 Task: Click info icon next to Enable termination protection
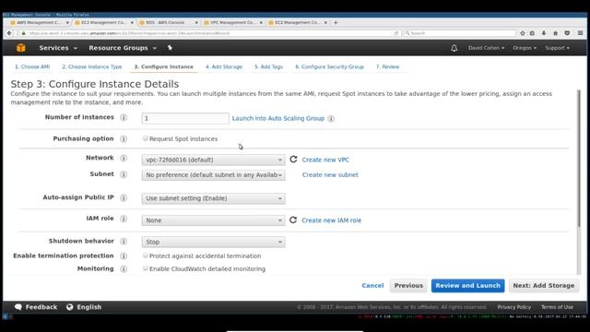coord(124,256)
